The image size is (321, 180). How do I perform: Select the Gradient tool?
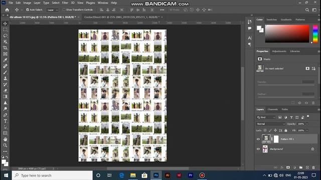(6, 96)
